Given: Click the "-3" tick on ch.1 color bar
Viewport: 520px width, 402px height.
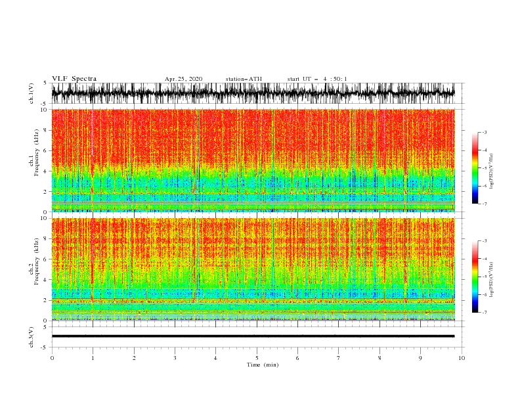Looking at the screenshot, I should click(x=484, y=132).
